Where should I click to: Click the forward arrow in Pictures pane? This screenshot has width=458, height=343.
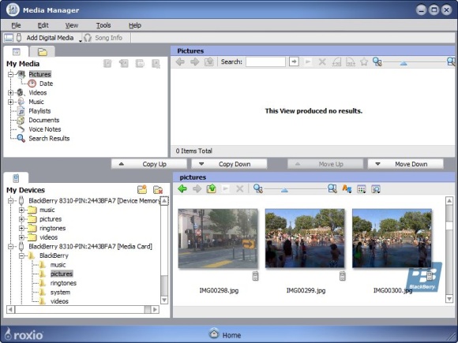coord(194,62)
